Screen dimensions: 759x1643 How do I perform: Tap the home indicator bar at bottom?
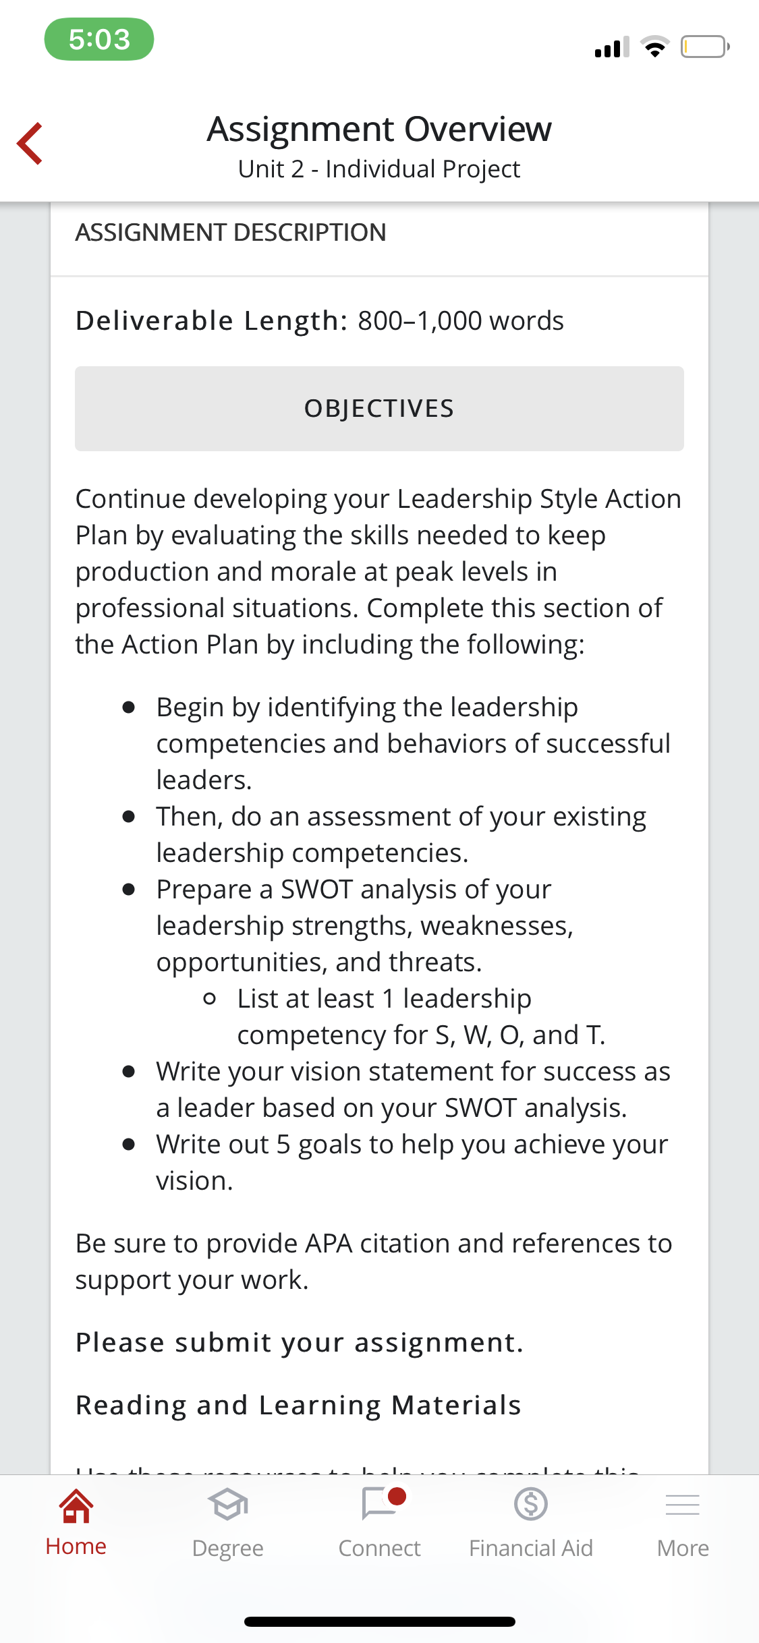point(380,1621)
